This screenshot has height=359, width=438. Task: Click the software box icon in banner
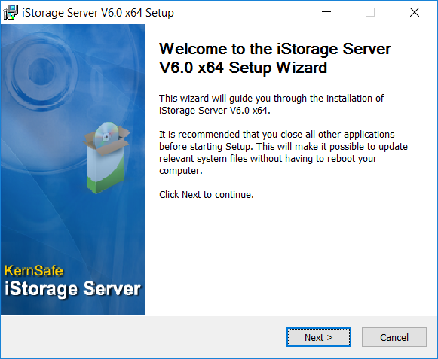[106, 157]
